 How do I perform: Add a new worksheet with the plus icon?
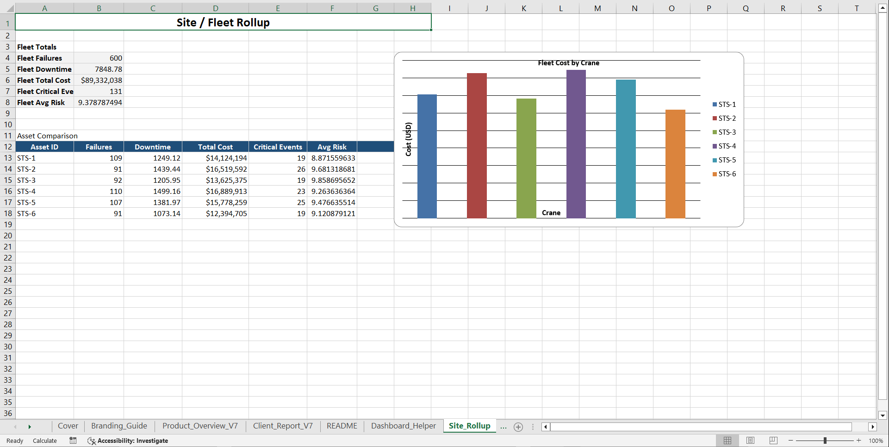(518, 427)
